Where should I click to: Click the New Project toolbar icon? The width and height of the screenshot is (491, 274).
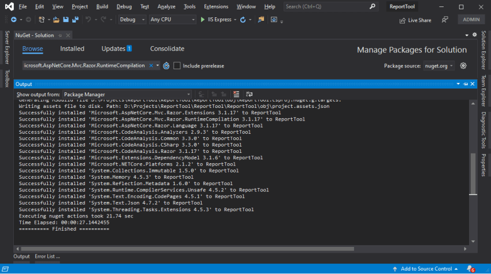42,20
